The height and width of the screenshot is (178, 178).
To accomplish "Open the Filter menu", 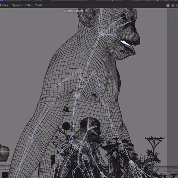I will [x=28, y=5].
